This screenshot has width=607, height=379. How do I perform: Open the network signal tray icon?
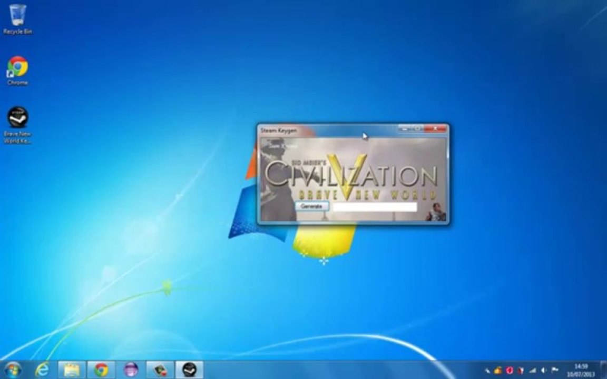[532, 371]
